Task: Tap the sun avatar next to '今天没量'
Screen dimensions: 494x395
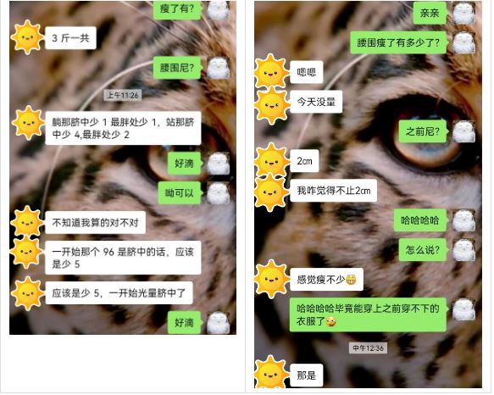Action: click(x=272, y=104)
